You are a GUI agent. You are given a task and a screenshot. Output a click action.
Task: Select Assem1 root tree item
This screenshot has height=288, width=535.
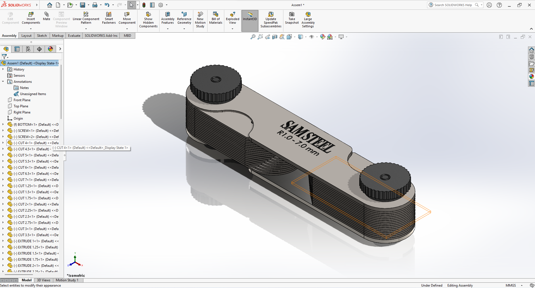(30, 63)
